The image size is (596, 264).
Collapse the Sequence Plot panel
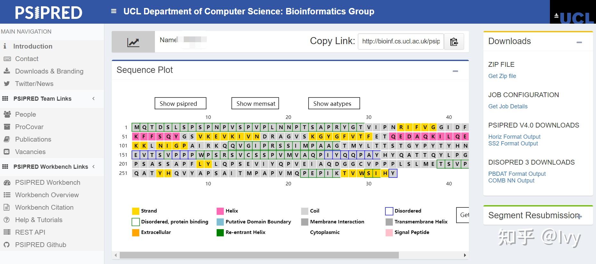point(455,71)
